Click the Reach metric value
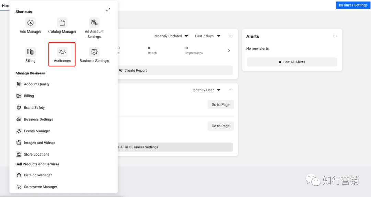 [149, 48]
